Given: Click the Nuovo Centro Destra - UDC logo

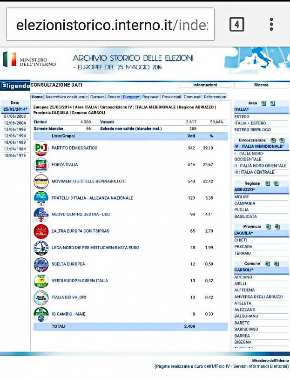Looking at the screenshot, I should tap(41, 215).
